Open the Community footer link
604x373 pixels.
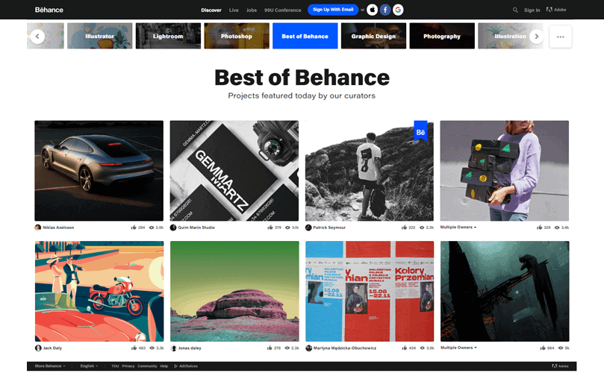(x=147, y=366)
